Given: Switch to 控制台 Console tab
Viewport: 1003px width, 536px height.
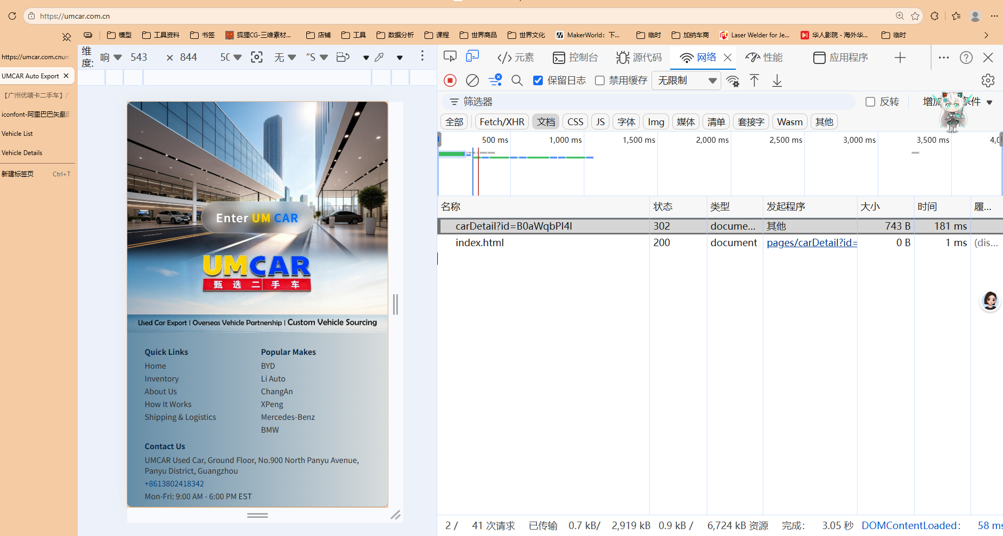Looking at the screenshot, I should 575,58.
